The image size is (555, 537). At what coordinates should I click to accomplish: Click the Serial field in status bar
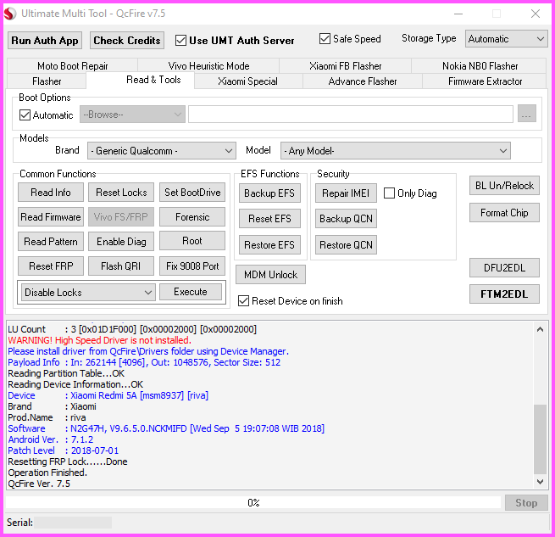[73, 522]
